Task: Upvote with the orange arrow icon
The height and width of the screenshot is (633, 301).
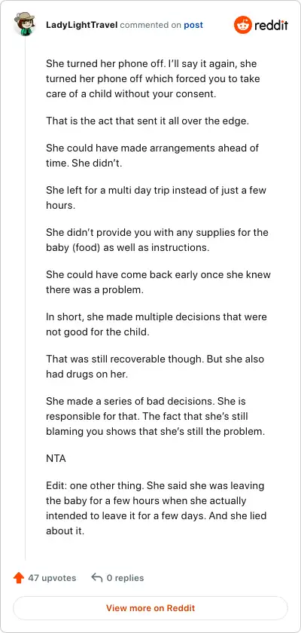Action: click(19, 578)
